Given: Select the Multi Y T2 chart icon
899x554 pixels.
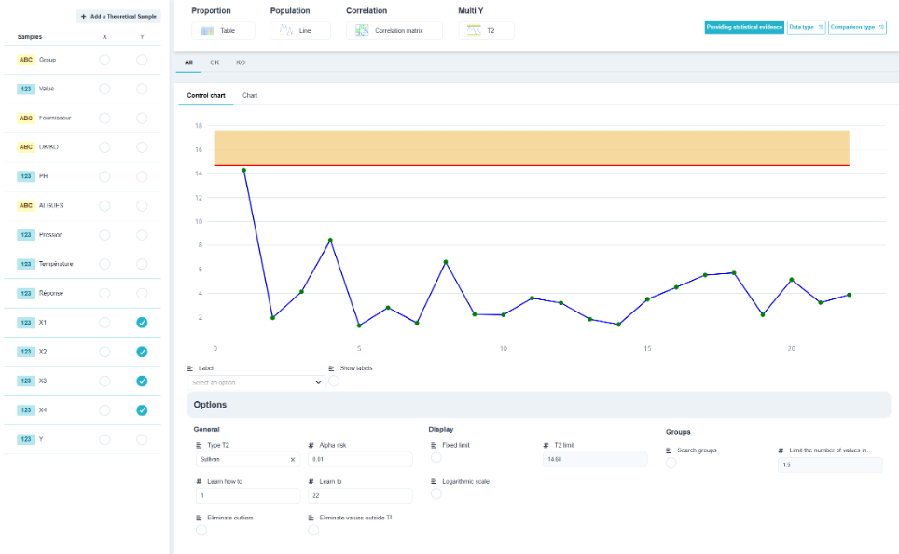Looking at the screenshot, I should [x=474, y=31].
